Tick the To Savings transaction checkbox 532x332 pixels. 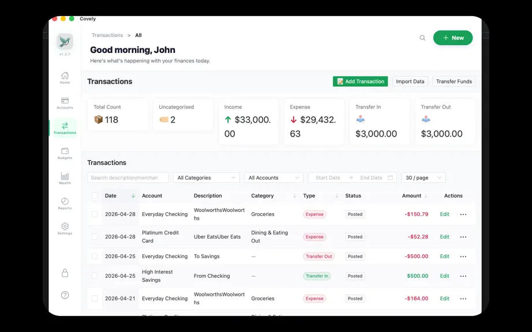pos(95,256)
